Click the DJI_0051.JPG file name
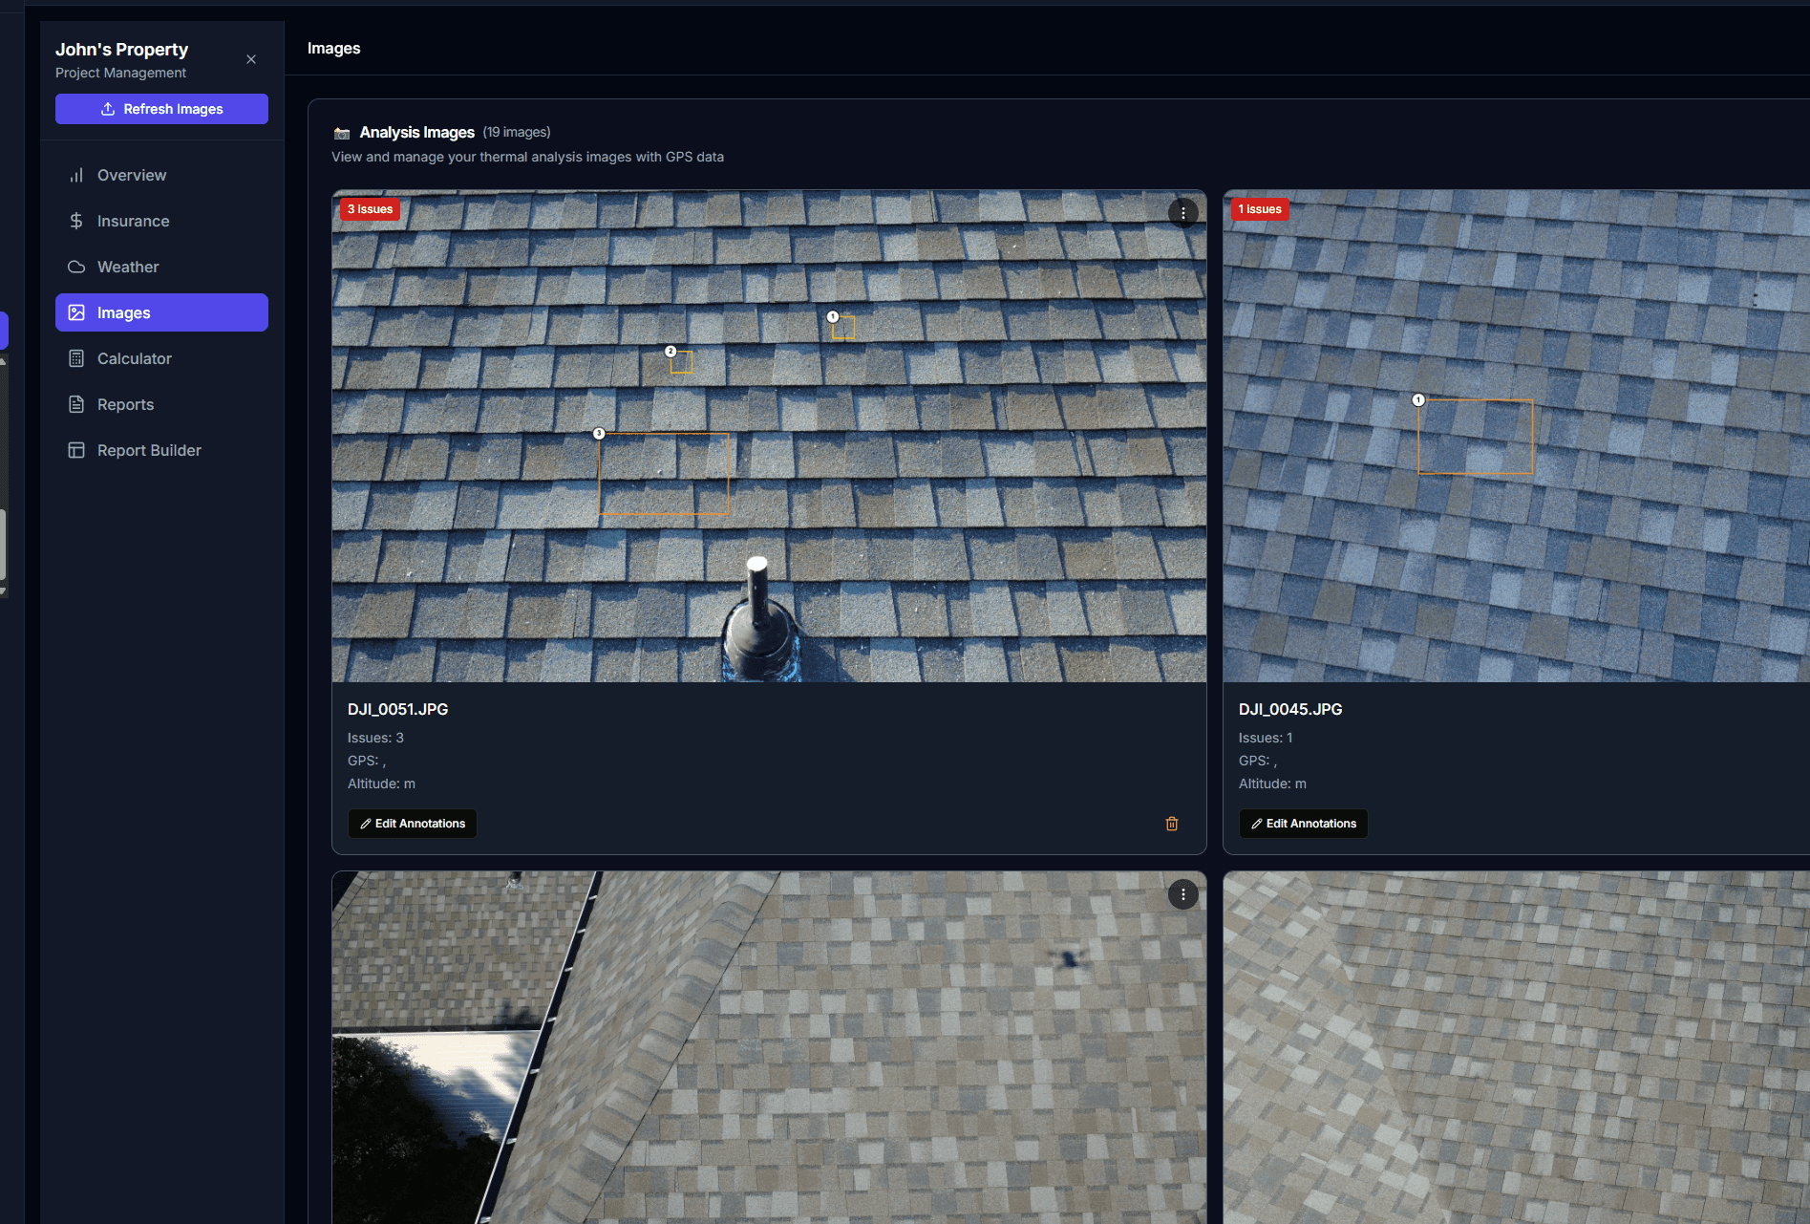1810x1224 pixels. pos(397,709)
